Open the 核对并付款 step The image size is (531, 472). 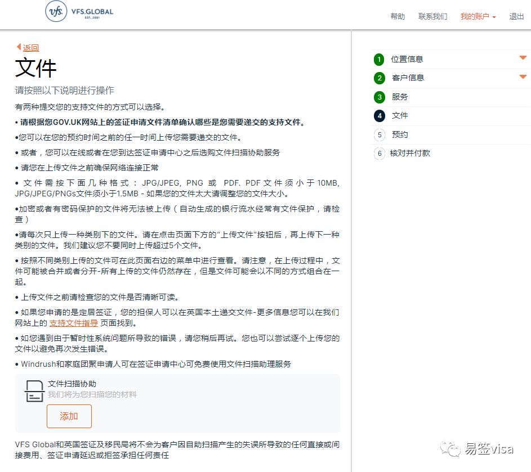coord(410,153)
